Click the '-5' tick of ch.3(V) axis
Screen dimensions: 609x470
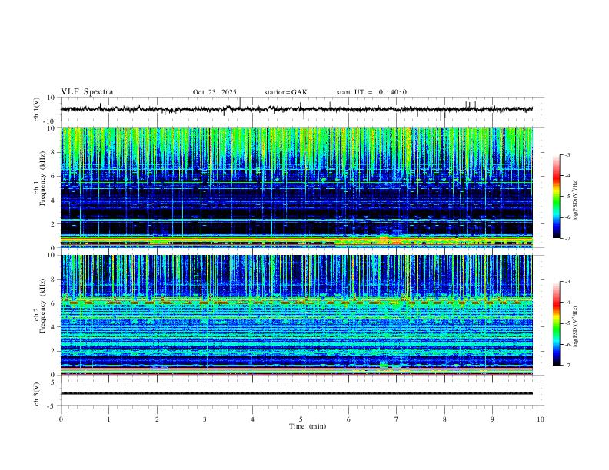click(52, 406)
